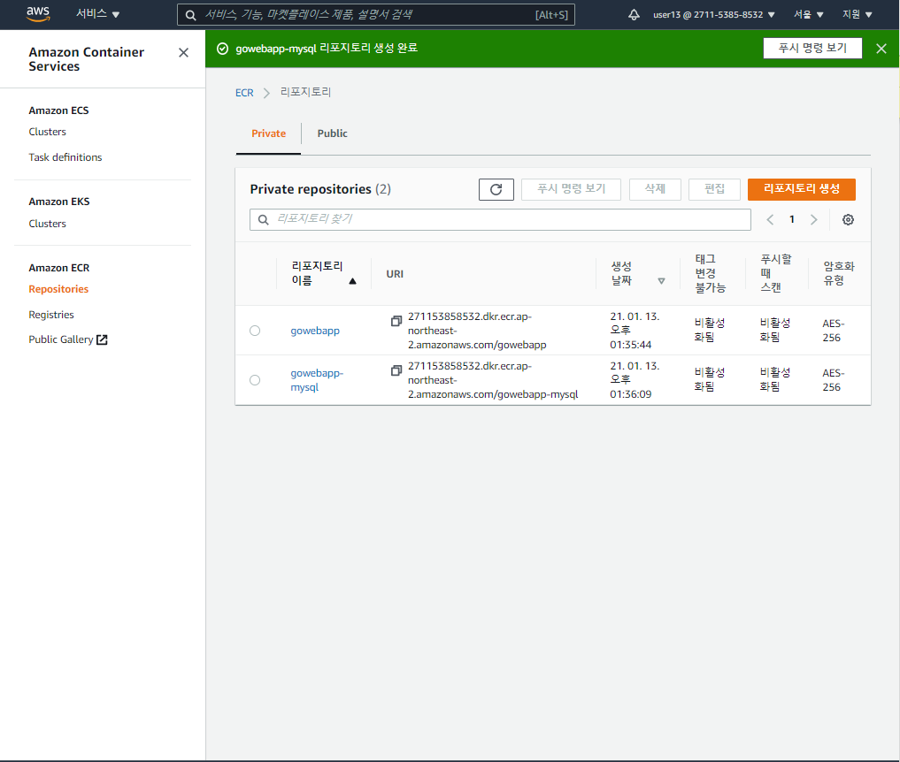Open EKS Clusters in sidebar
Screen dimensions: 900x762
point(47,224)
